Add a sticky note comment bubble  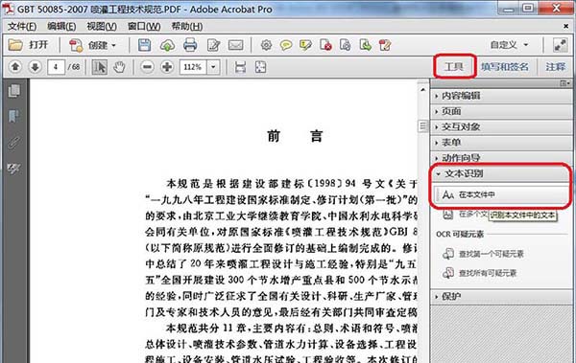(x=286, y=45)
